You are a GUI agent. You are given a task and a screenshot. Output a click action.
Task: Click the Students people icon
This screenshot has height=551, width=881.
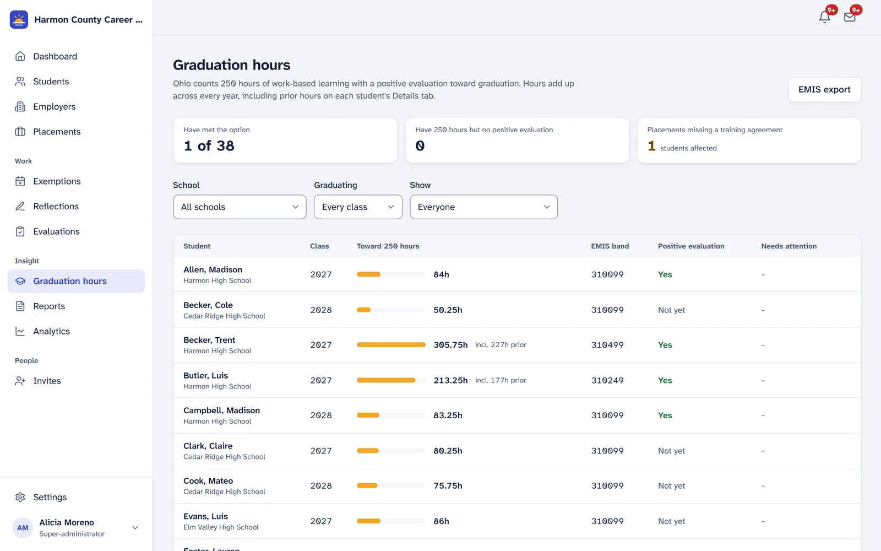tap(20, 82)
